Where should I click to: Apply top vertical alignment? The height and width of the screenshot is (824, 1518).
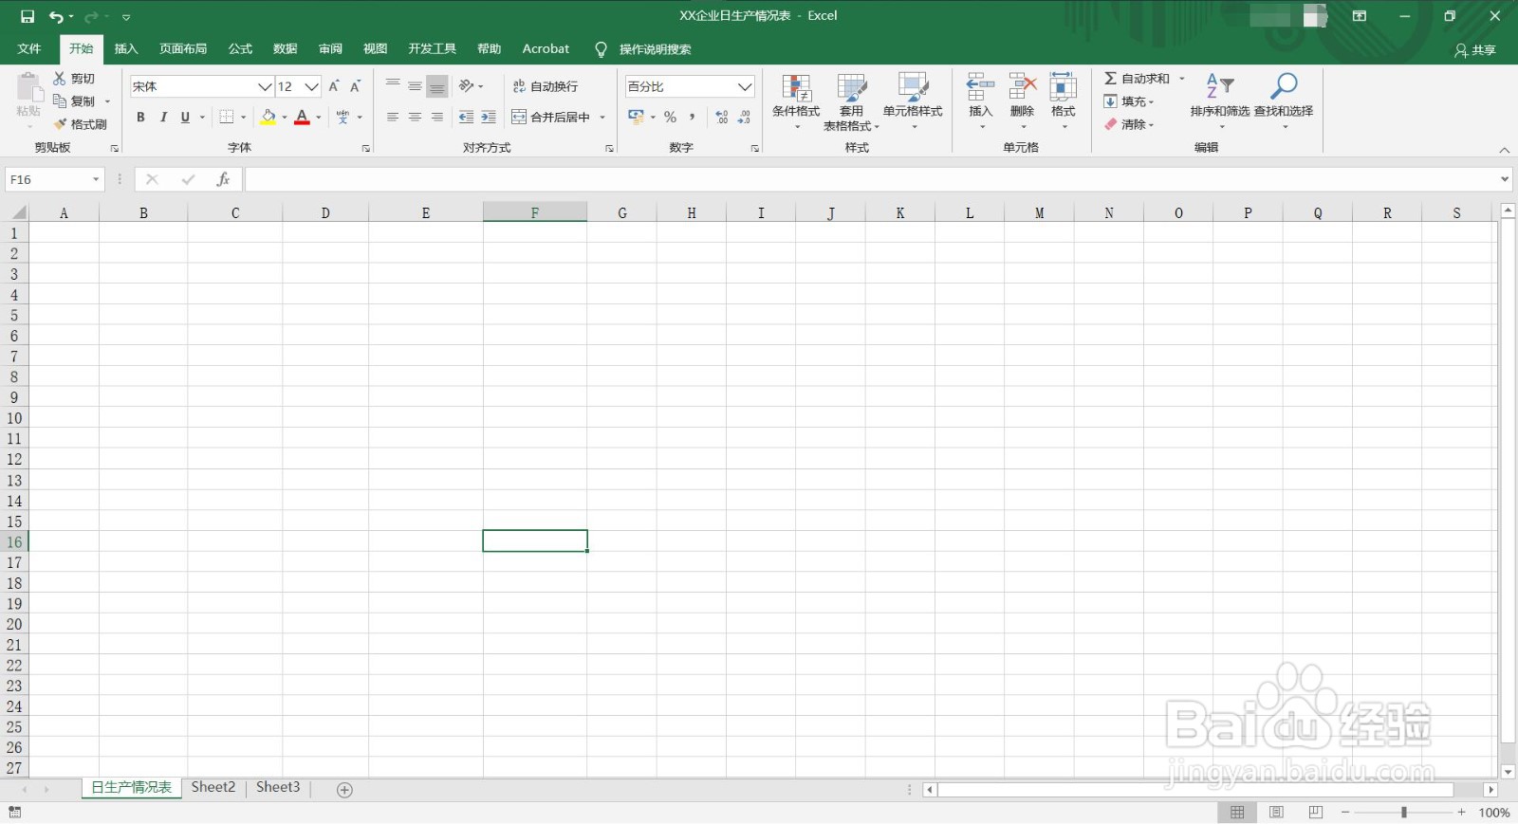[x=393, y=86]
